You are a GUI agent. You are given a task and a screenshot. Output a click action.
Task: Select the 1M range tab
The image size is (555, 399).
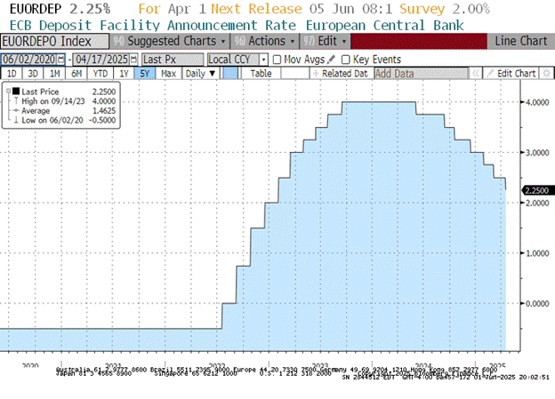tap(55, 74)
